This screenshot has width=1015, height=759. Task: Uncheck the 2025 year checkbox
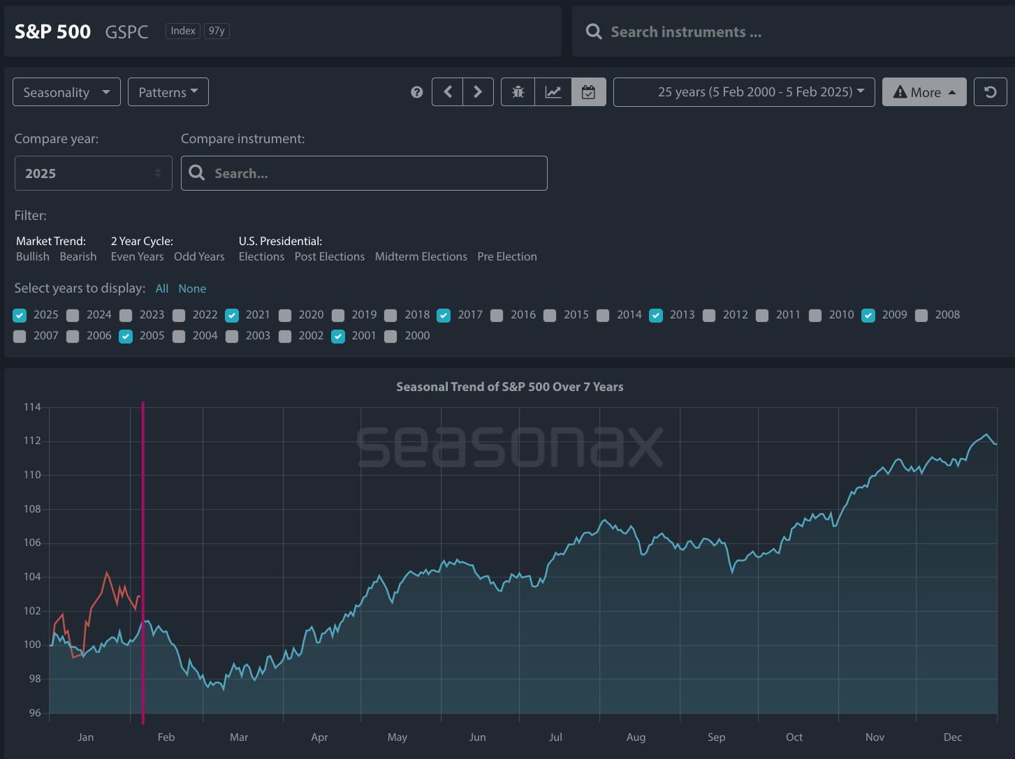click(20, 315)
